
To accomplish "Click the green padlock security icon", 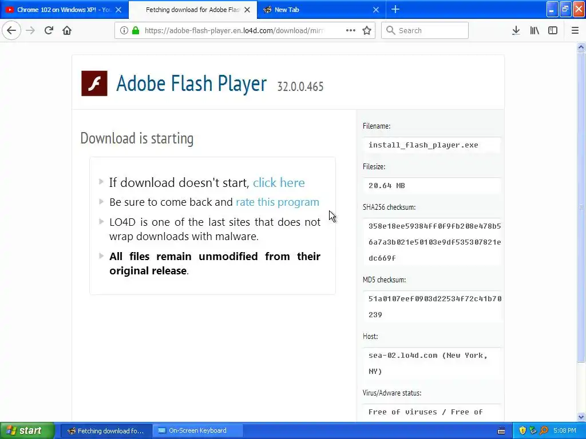I will [136, 30].
